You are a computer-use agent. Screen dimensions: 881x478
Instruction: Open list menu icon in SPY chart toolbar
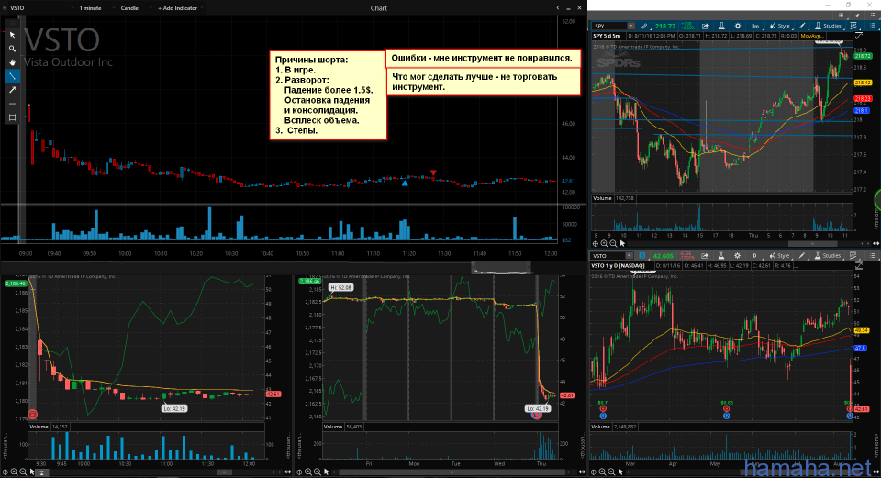point(873,26)
